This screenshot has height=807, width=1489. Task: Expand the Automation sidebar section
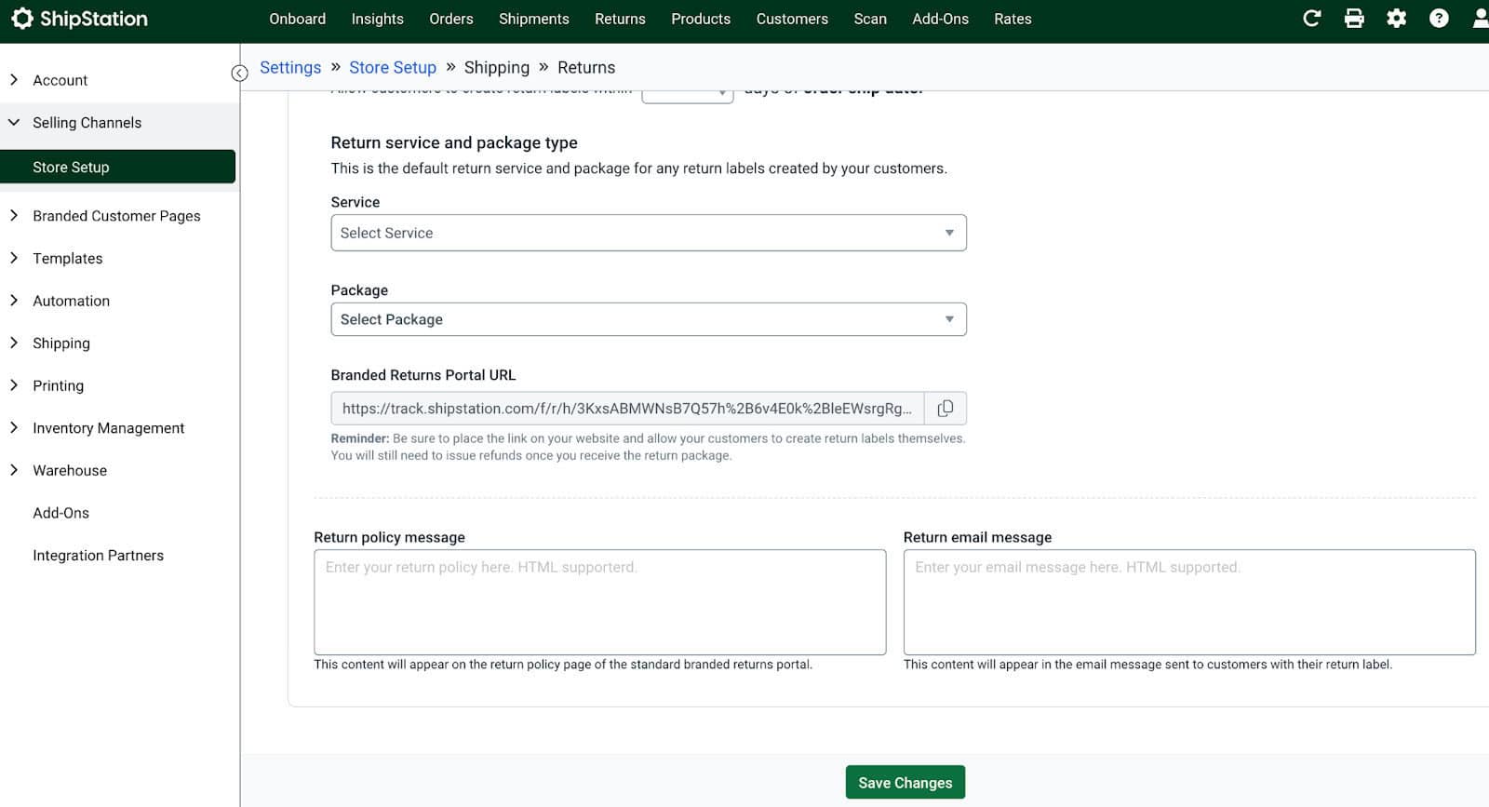(x=71, y=301)
